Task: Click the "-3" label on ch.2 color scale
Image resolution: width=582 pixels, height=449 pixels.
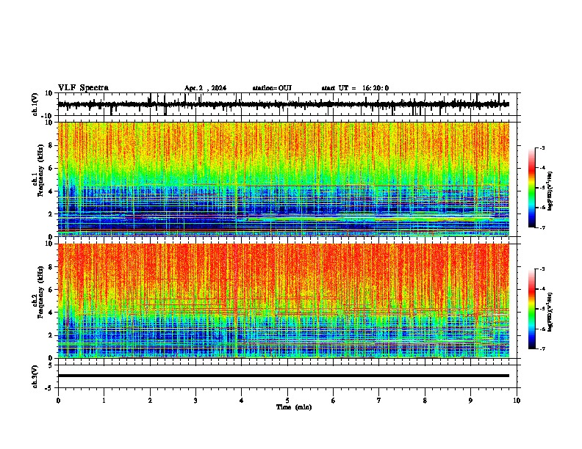Action: click(542, 269)
